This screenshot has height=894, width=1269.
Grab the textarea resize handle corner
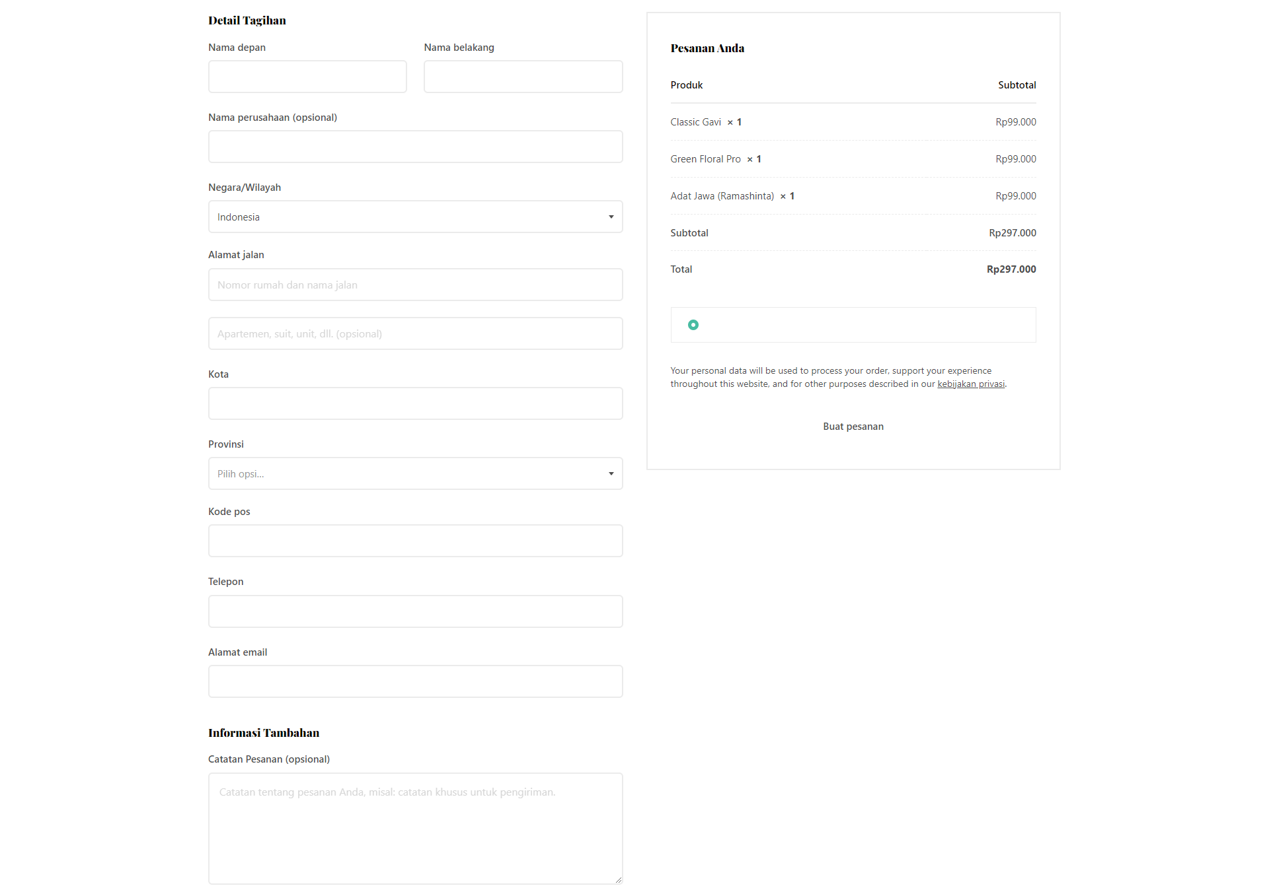618,879
